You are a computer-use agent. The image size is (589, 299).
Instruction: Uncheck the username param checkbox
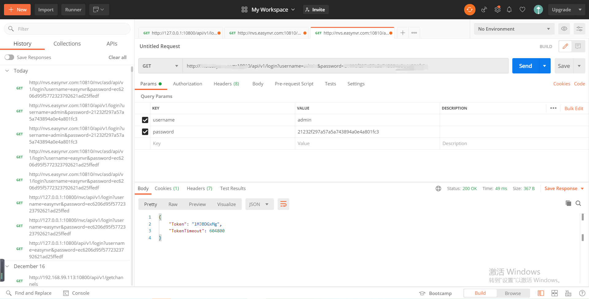pos(145,120)
